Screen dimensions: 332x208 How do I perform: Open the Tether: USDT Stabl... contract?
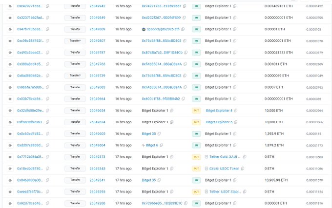225,191
